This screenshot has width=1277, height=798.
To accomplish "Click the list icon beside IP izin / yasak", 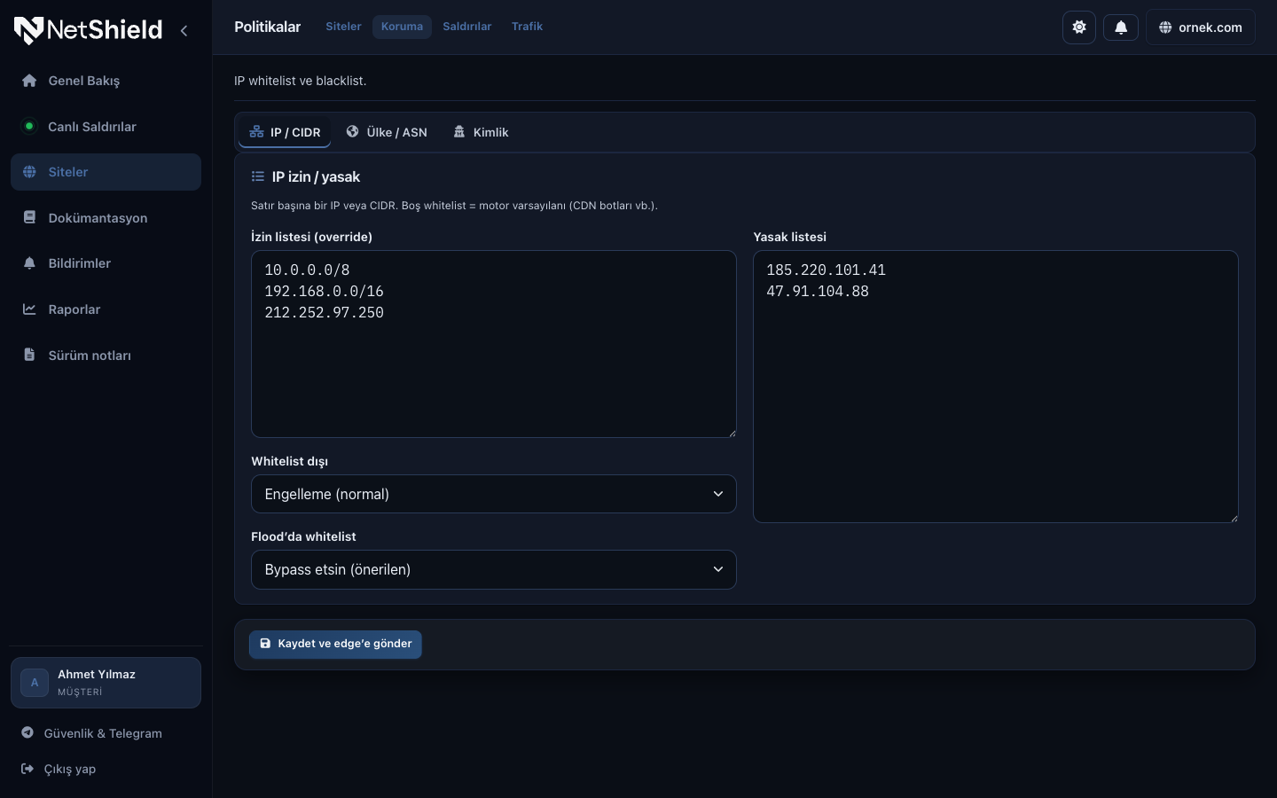I will click(x=258, y=176).
